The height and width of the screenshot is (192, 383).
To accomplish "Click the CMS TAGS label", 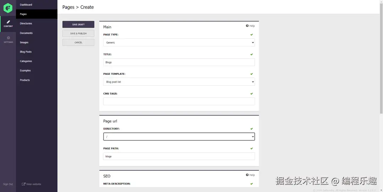I will pos(110,94).
